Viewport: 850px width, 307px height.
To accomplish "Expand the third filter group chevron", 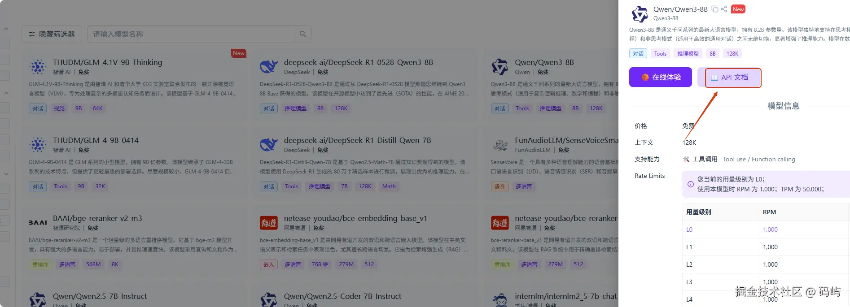I will 6,173.
